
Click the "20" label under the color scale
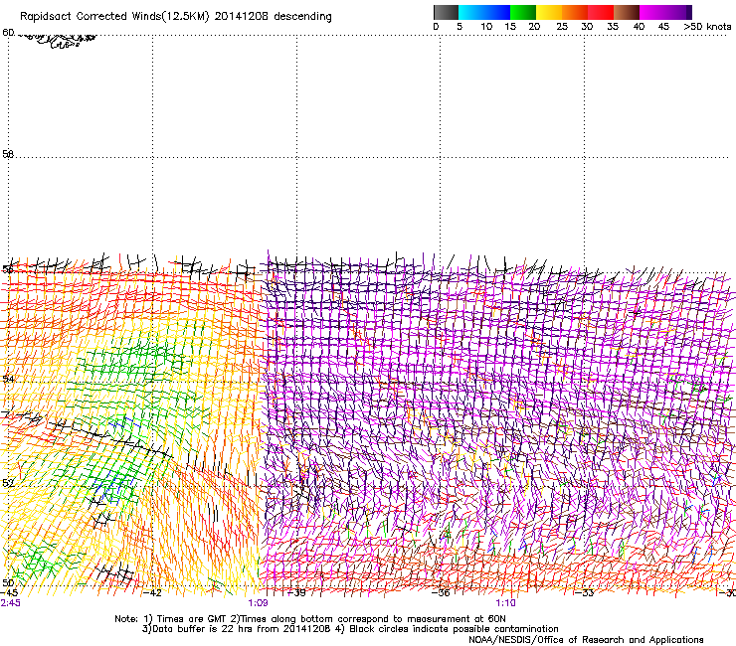(x=534, y=27)
